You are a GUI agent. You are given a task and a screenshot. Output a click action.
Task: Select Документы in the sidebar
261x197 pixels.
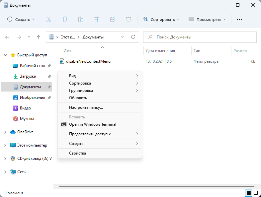(27, 87)
